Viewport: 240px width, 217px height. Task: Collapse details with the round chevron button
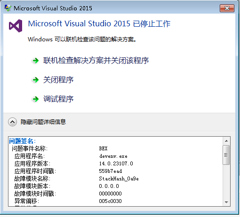[13, 122]
